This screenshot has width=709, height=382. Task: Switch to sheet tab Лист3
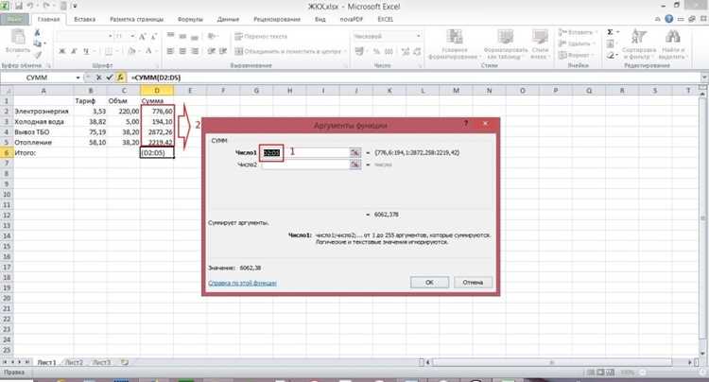[101, 362]
